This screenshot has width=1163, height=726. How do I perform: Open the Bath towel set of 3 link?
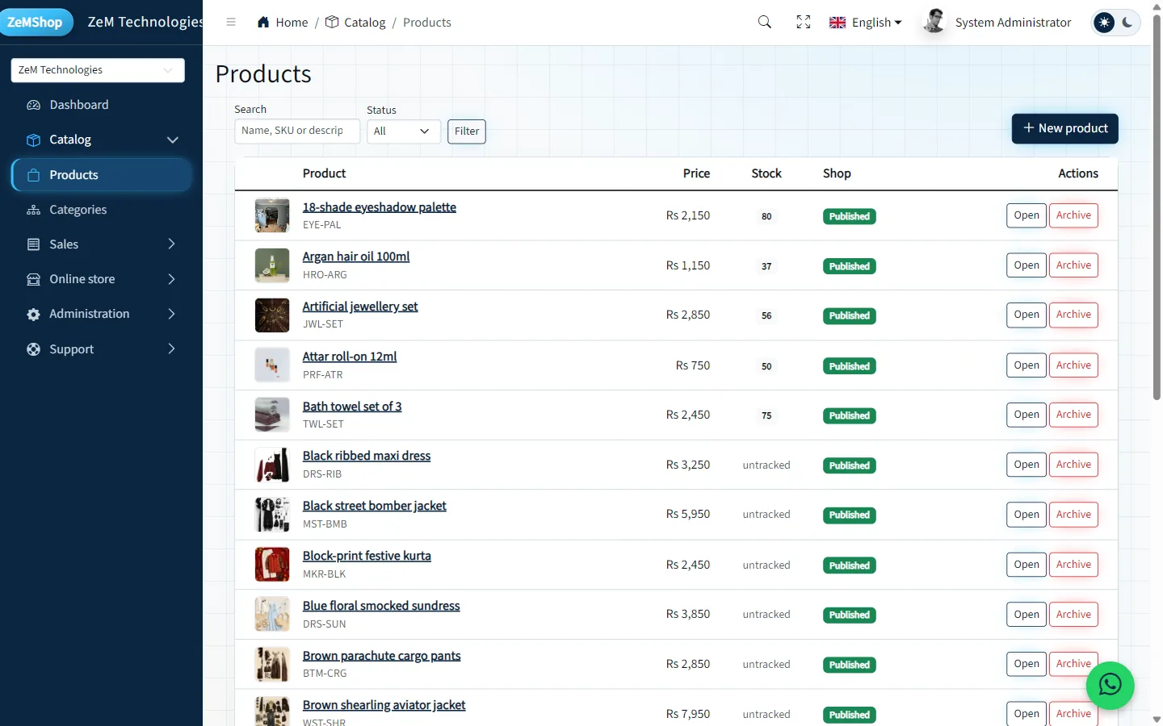point(352,407)
